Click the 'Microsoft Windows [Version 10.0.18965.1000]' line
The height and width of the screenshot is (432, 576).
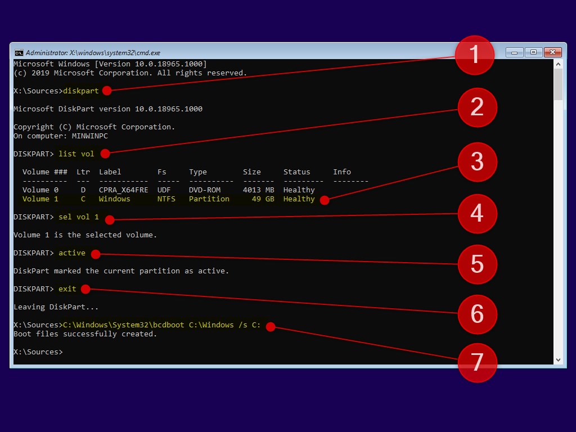[x=110, y=64]
